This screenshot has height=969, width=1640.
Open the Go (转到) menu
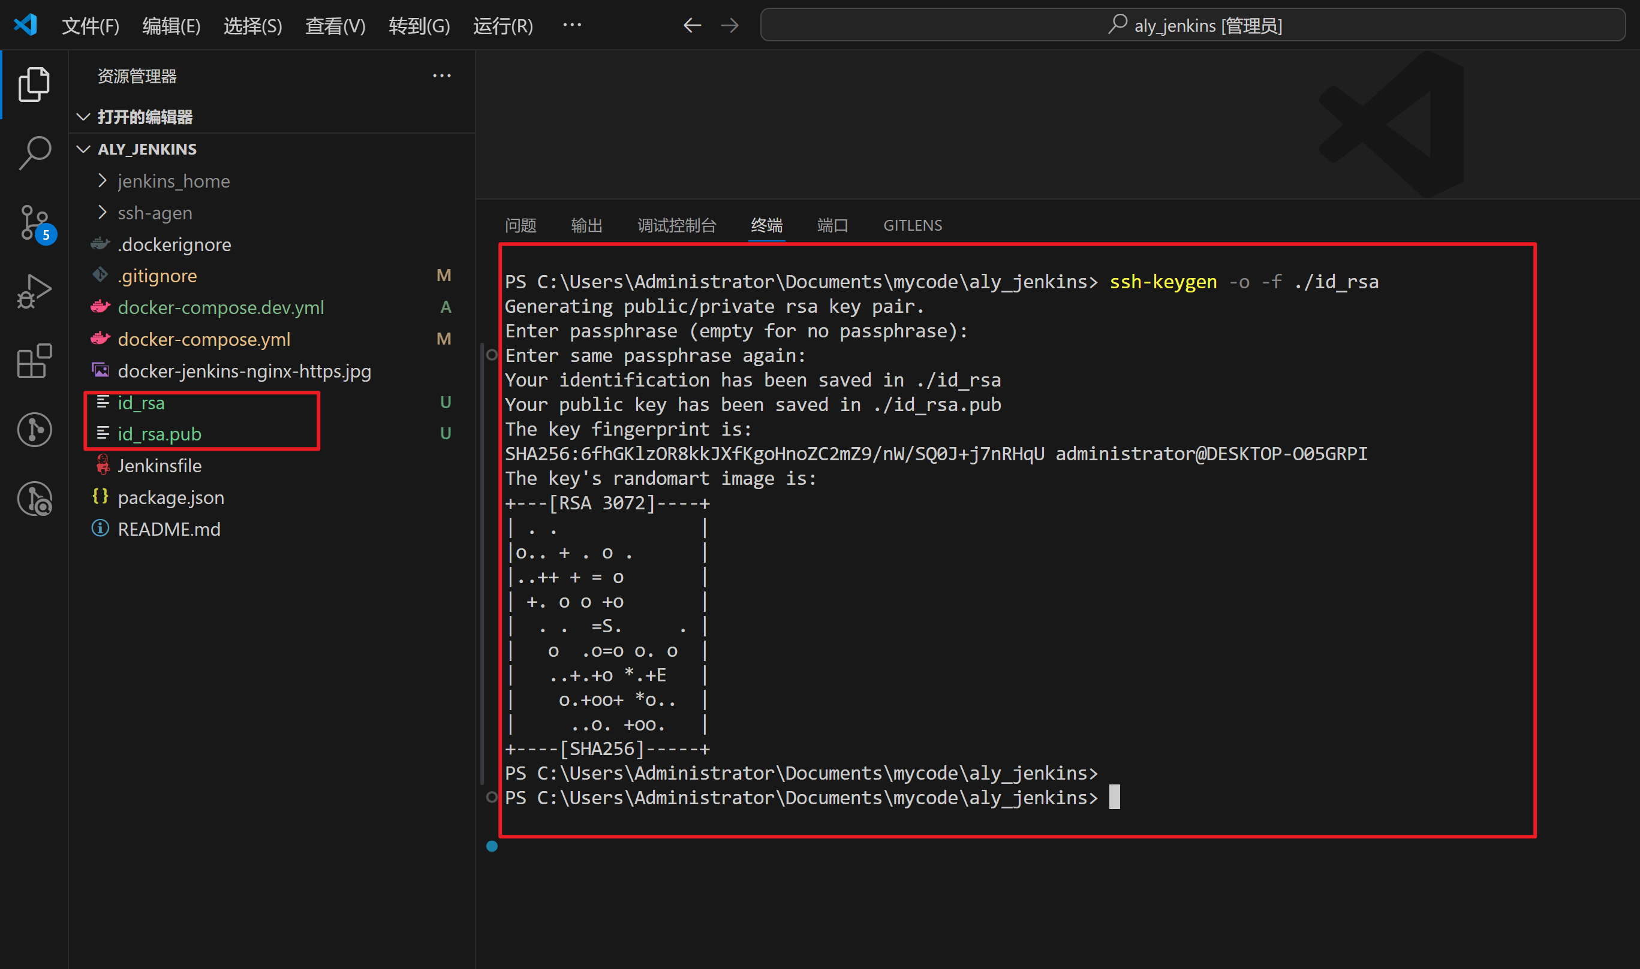[x=419, y=25]
